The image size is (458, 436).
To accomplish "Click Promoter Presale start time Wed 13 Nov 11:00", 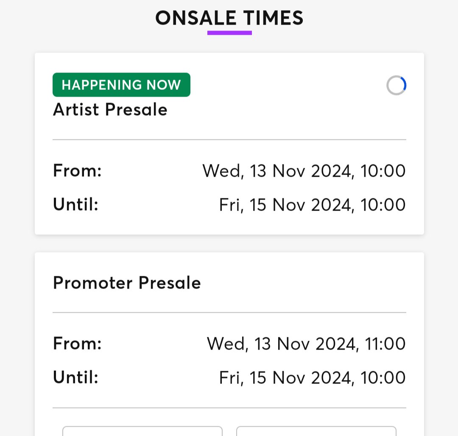I will [x=306, y=344].
